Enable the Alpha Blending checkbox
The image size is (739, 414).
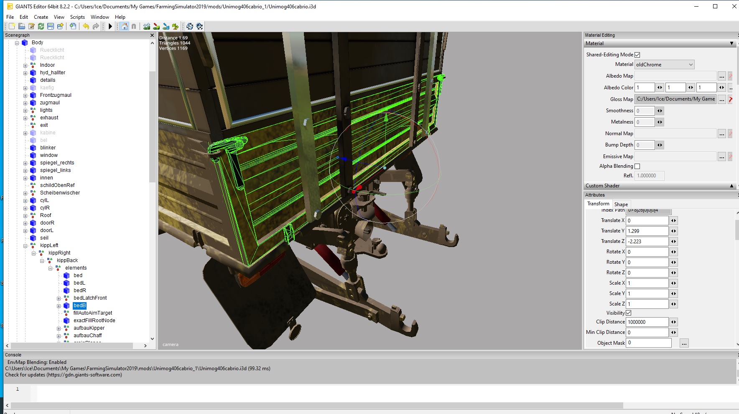click(637, 166)
